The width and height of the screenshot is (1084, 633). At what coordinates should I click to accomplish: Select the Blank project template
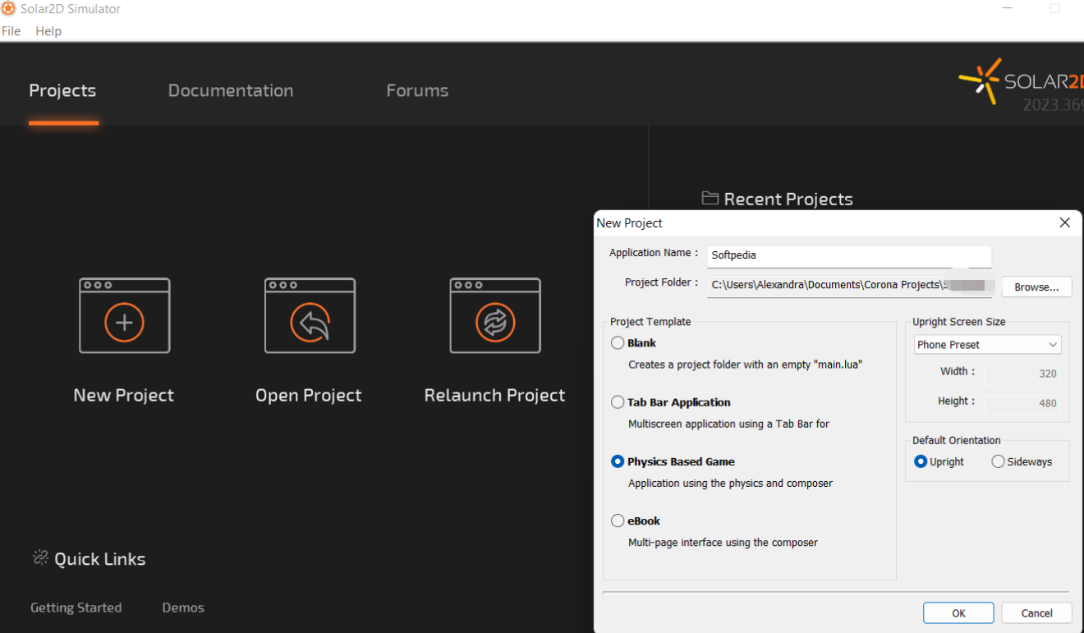point(618,343)
